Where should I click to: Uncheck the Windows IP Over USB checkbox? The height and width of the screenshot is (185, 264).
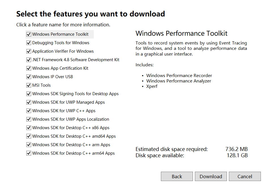click(29, 77)
